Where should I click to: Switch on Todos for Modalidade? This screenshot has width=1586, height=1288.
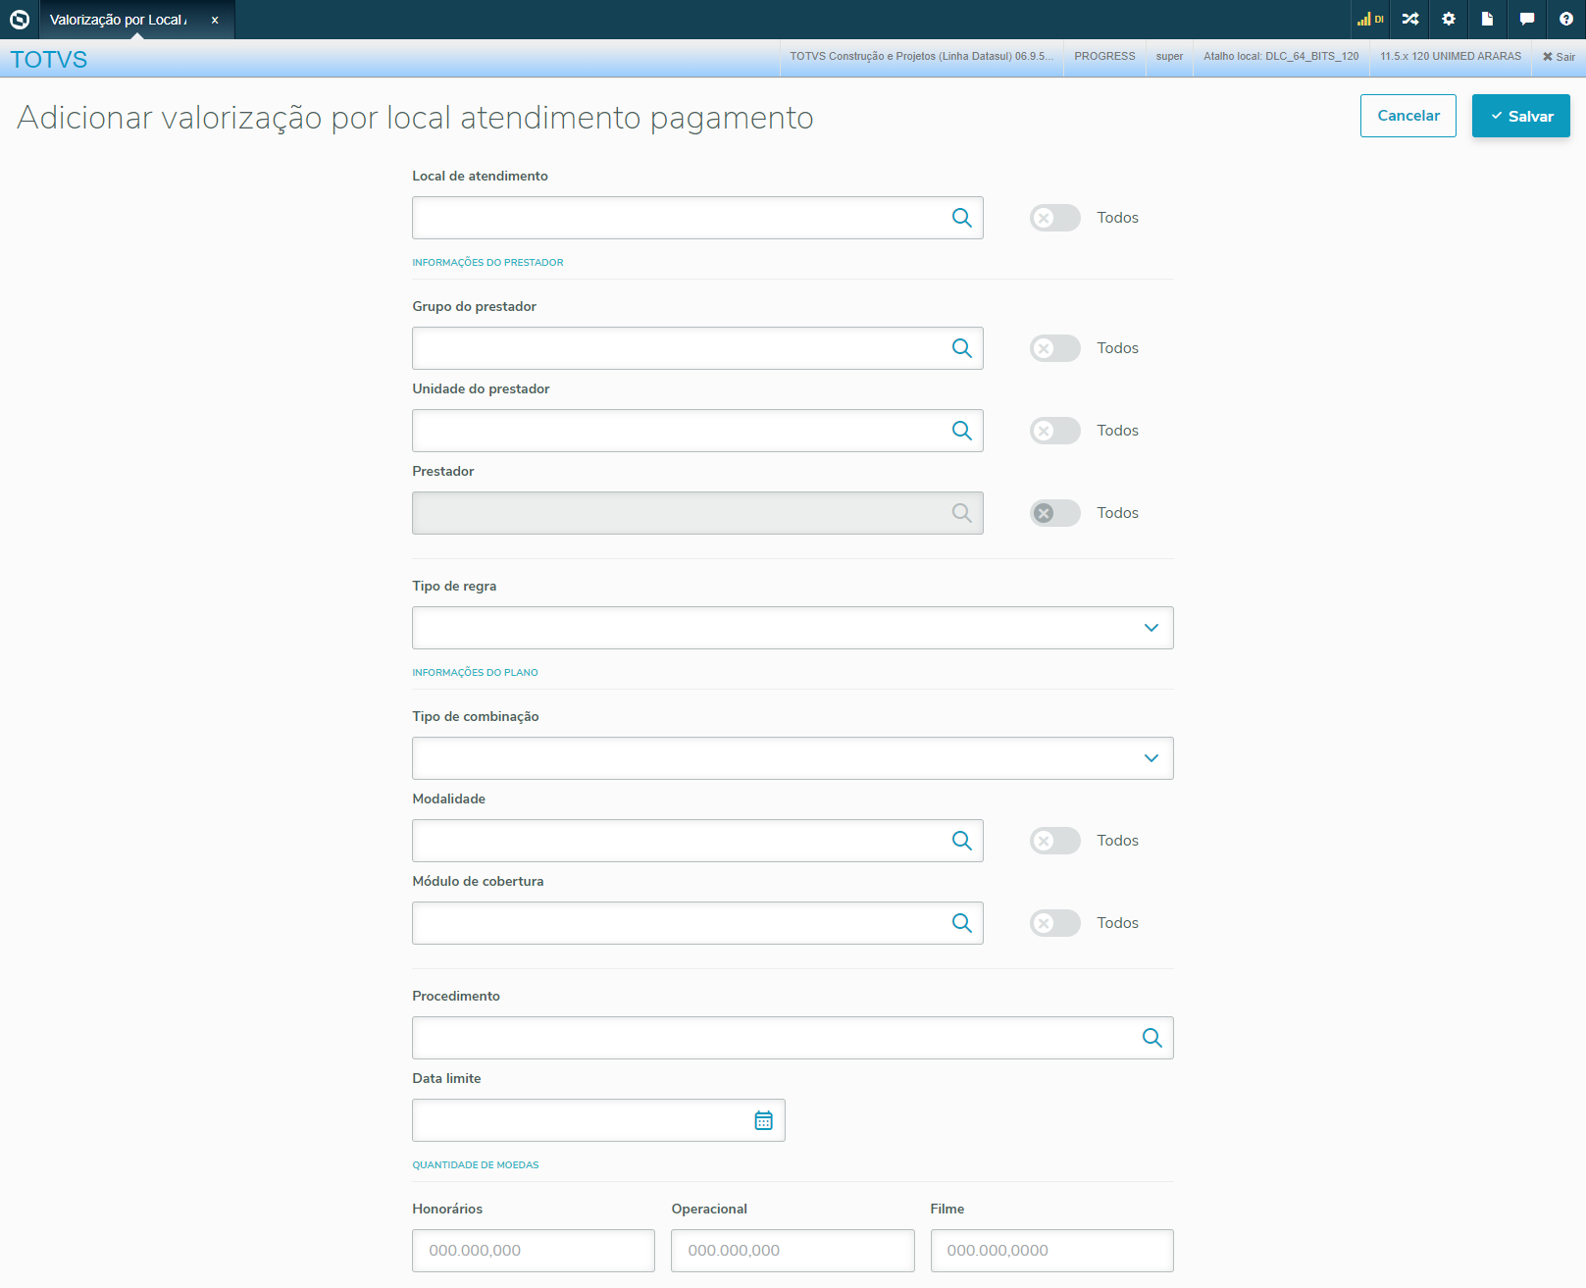tap(1054, 841)
